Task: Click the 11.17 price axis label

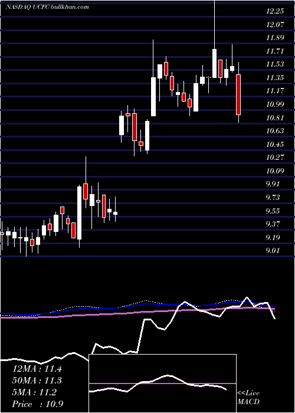Action: point(275,91)
